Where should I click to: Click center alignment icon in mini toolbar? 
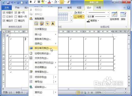coord(39,2)
